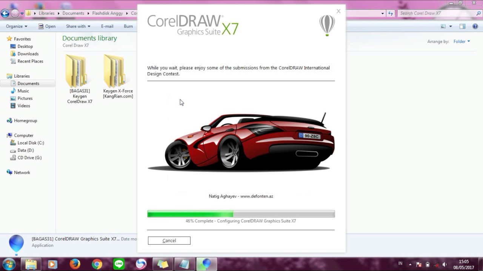This screenshot has height=271, width=483.
Task: Open the swirl app taskbar icon
Action: (x=141, y=264)
